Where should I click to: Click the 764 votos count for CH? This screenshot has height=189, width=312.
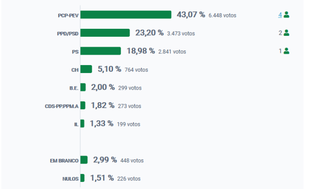coord(136,70)
